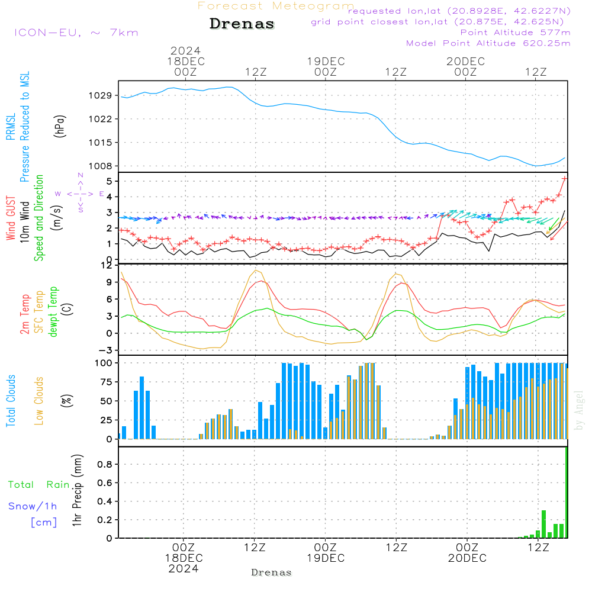This screenshot has height=592, width=592.
Task: Click the top axis "19DEC" date label
Action: [326, 61]
